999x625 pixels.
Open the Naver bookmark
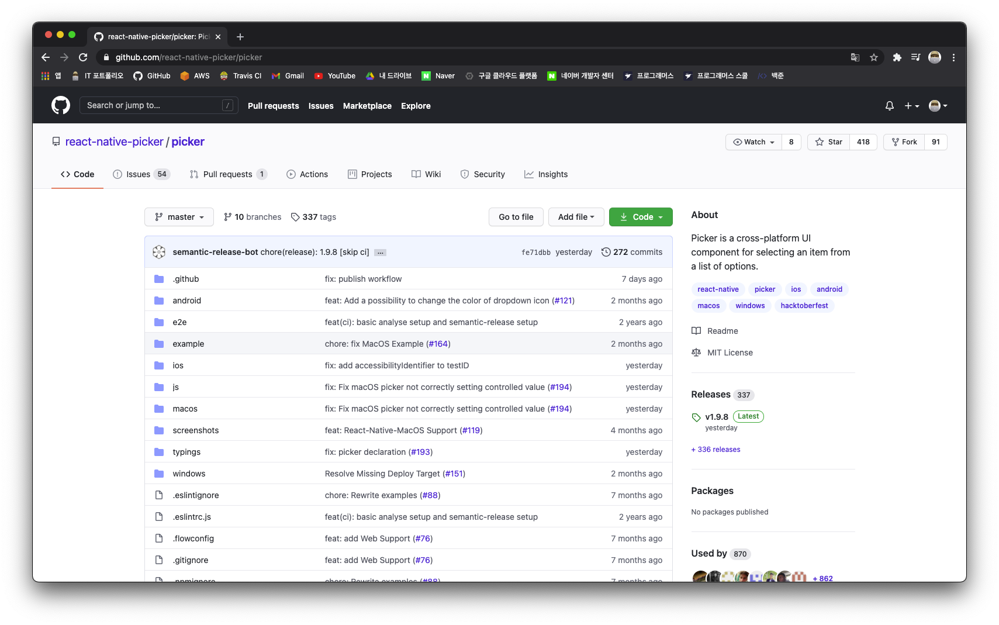438,76
